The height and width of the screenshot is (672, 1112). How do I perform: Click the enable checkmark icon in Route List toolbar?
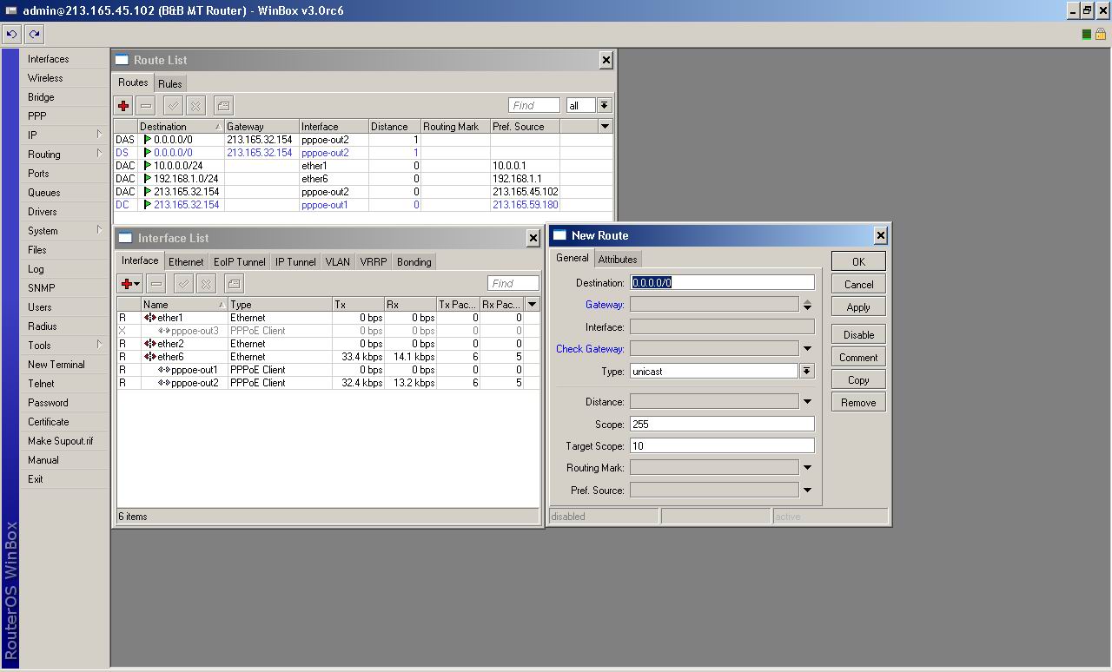click(x=173, y=105)
